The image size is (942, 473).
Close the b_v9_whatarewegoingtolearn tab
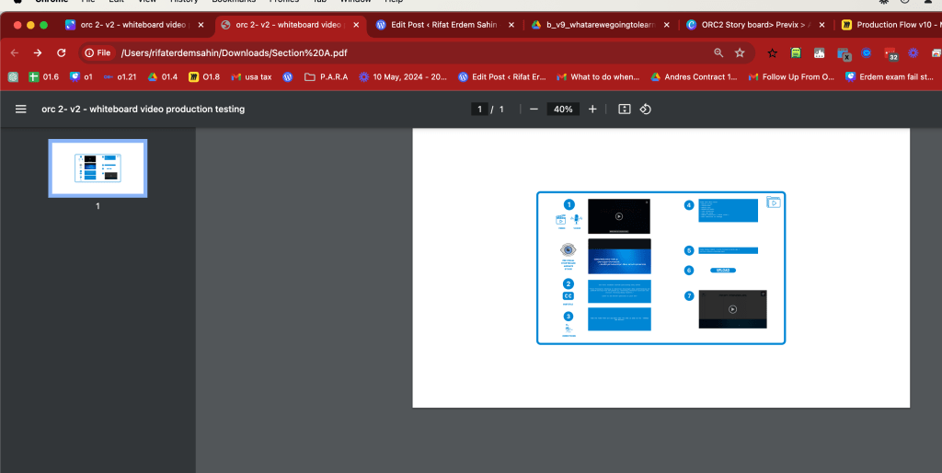point(666,25)
